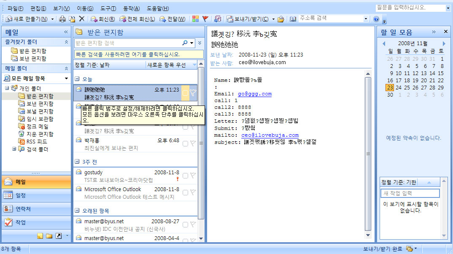Image resolution: width=453 pixels, height=254 pixels.
Task: Click the message list vertical scrollbar
Action: point(201,143)
